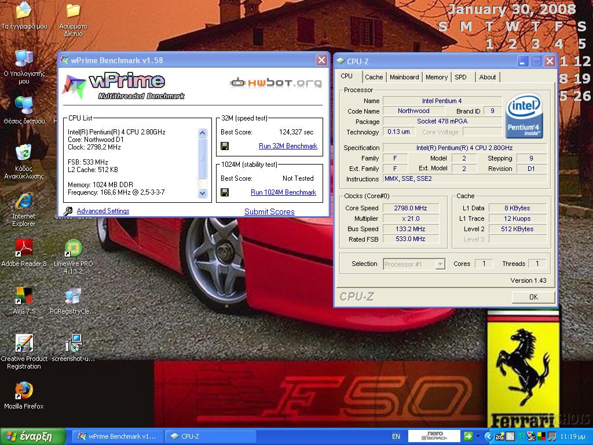Image resolution: width=593 pixels, height=445 pixels.
Task: Switch to the Cache tab in CPU-Z
Action: [374, 77]
